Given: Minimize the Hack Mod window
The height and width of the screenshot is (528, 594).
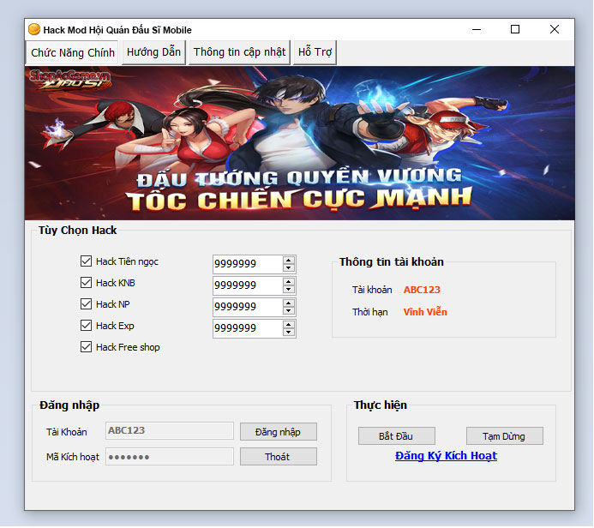Looking at the screenshot, I should pyautogui.click(x=477, y=29).
